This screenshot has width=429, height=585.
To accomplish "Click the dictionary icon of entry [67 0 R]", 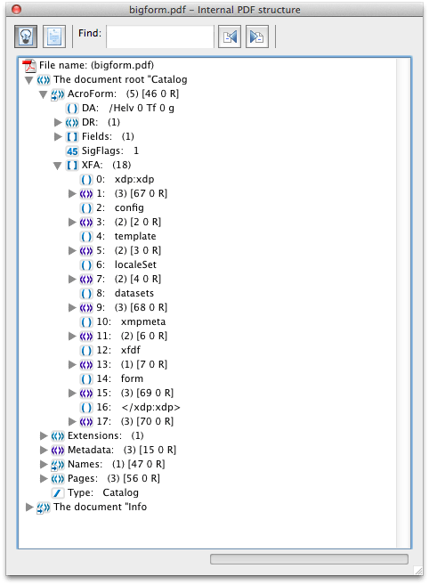I will pyautogui.click(x=86, y=193).
